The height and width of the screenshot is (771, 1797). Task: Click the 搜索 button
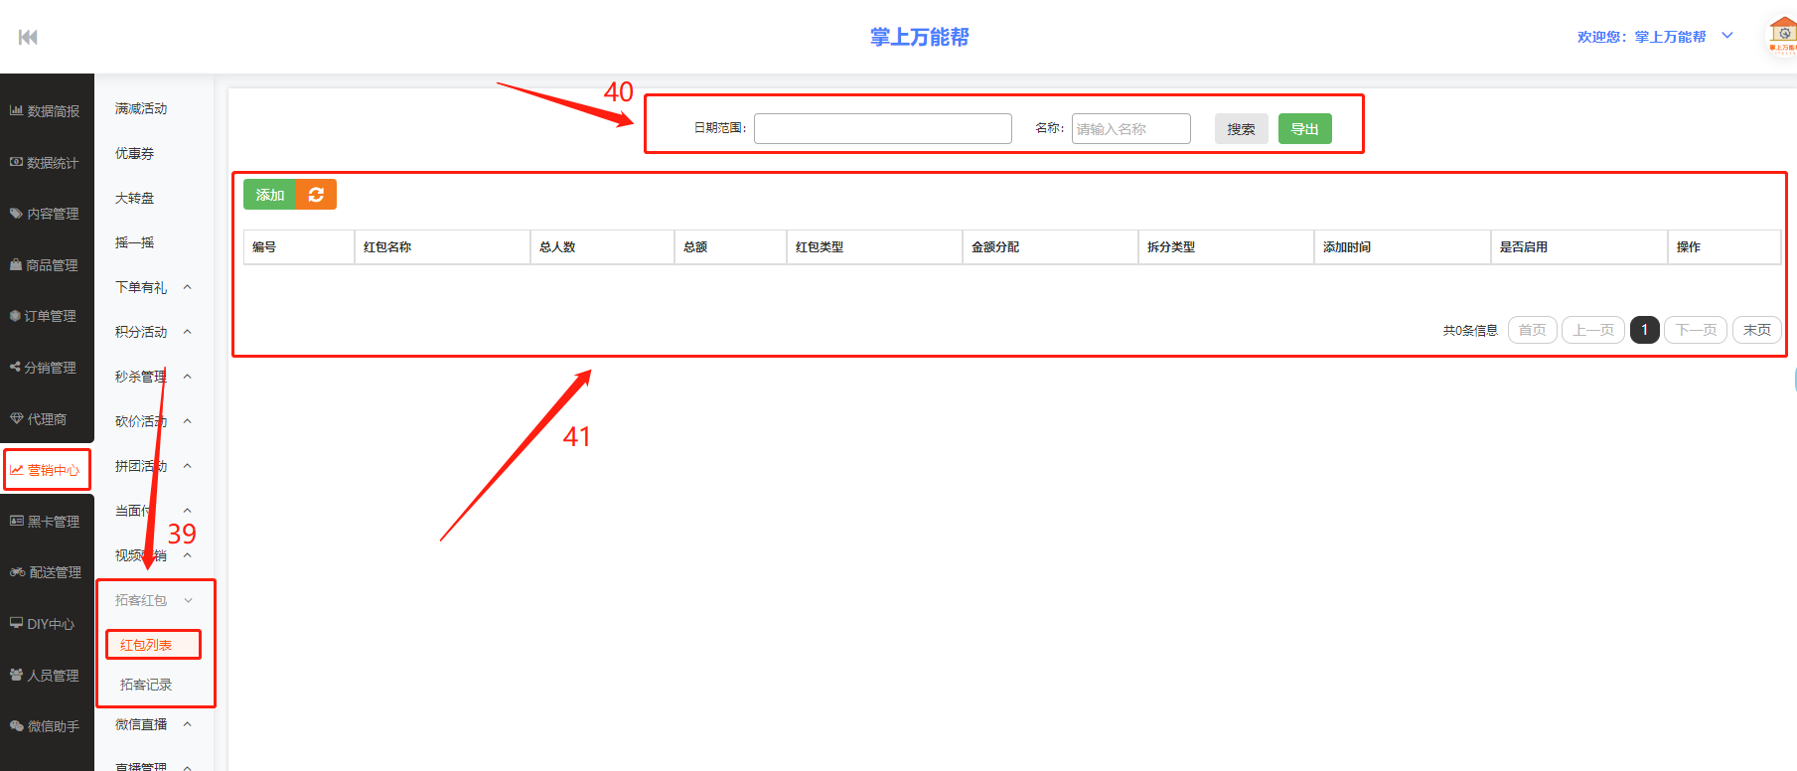coord(1241,129)
